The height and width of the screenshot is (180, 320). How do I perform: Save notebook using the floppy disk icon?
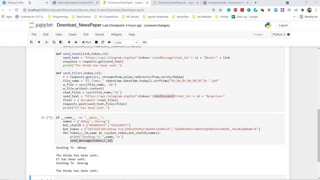31,42
